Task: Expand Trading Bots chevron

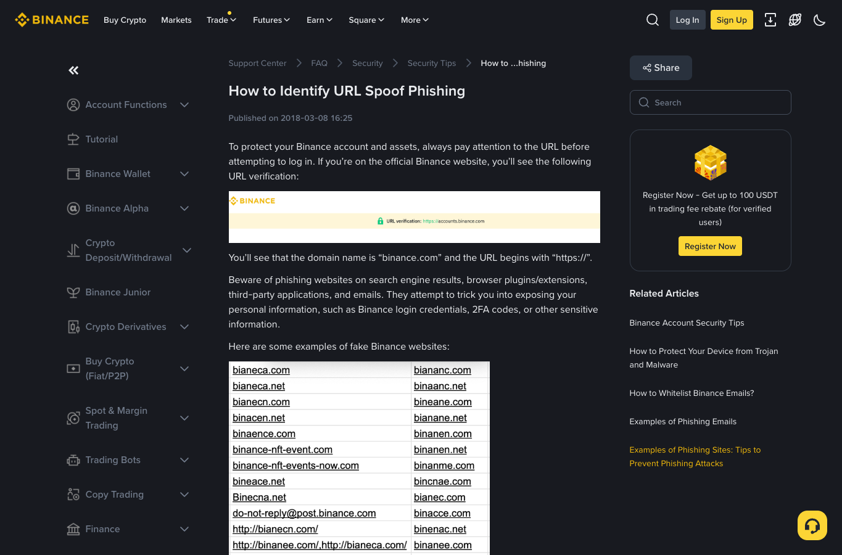Action: coord(184,460)
